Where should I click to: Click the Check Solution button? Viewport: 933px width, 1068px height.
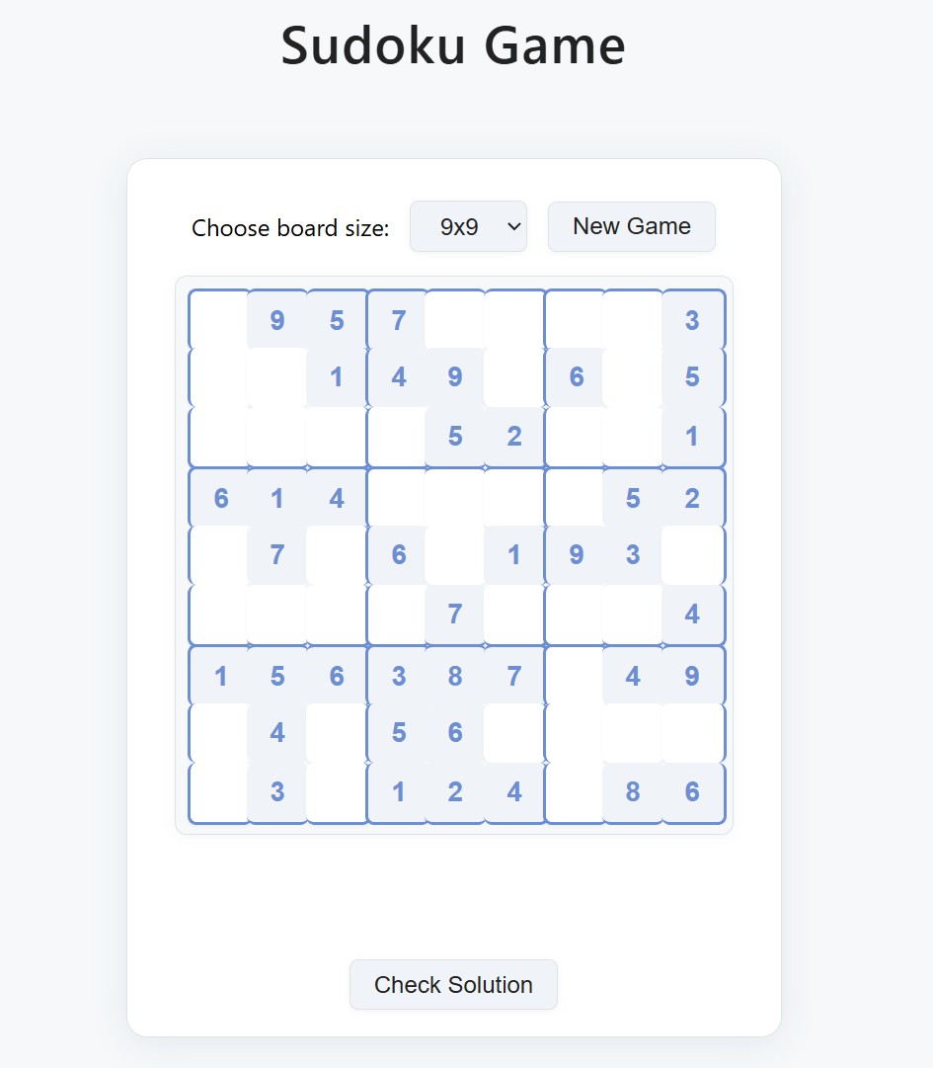coord(453,984)
